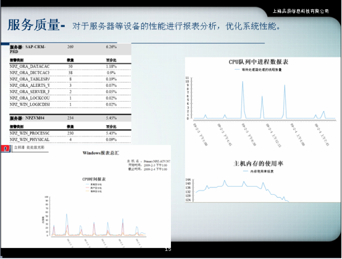The image size is (342, 259).
Task: Click the NPZ_WIN_PROCESSC entry
Action: pos(30,133)
